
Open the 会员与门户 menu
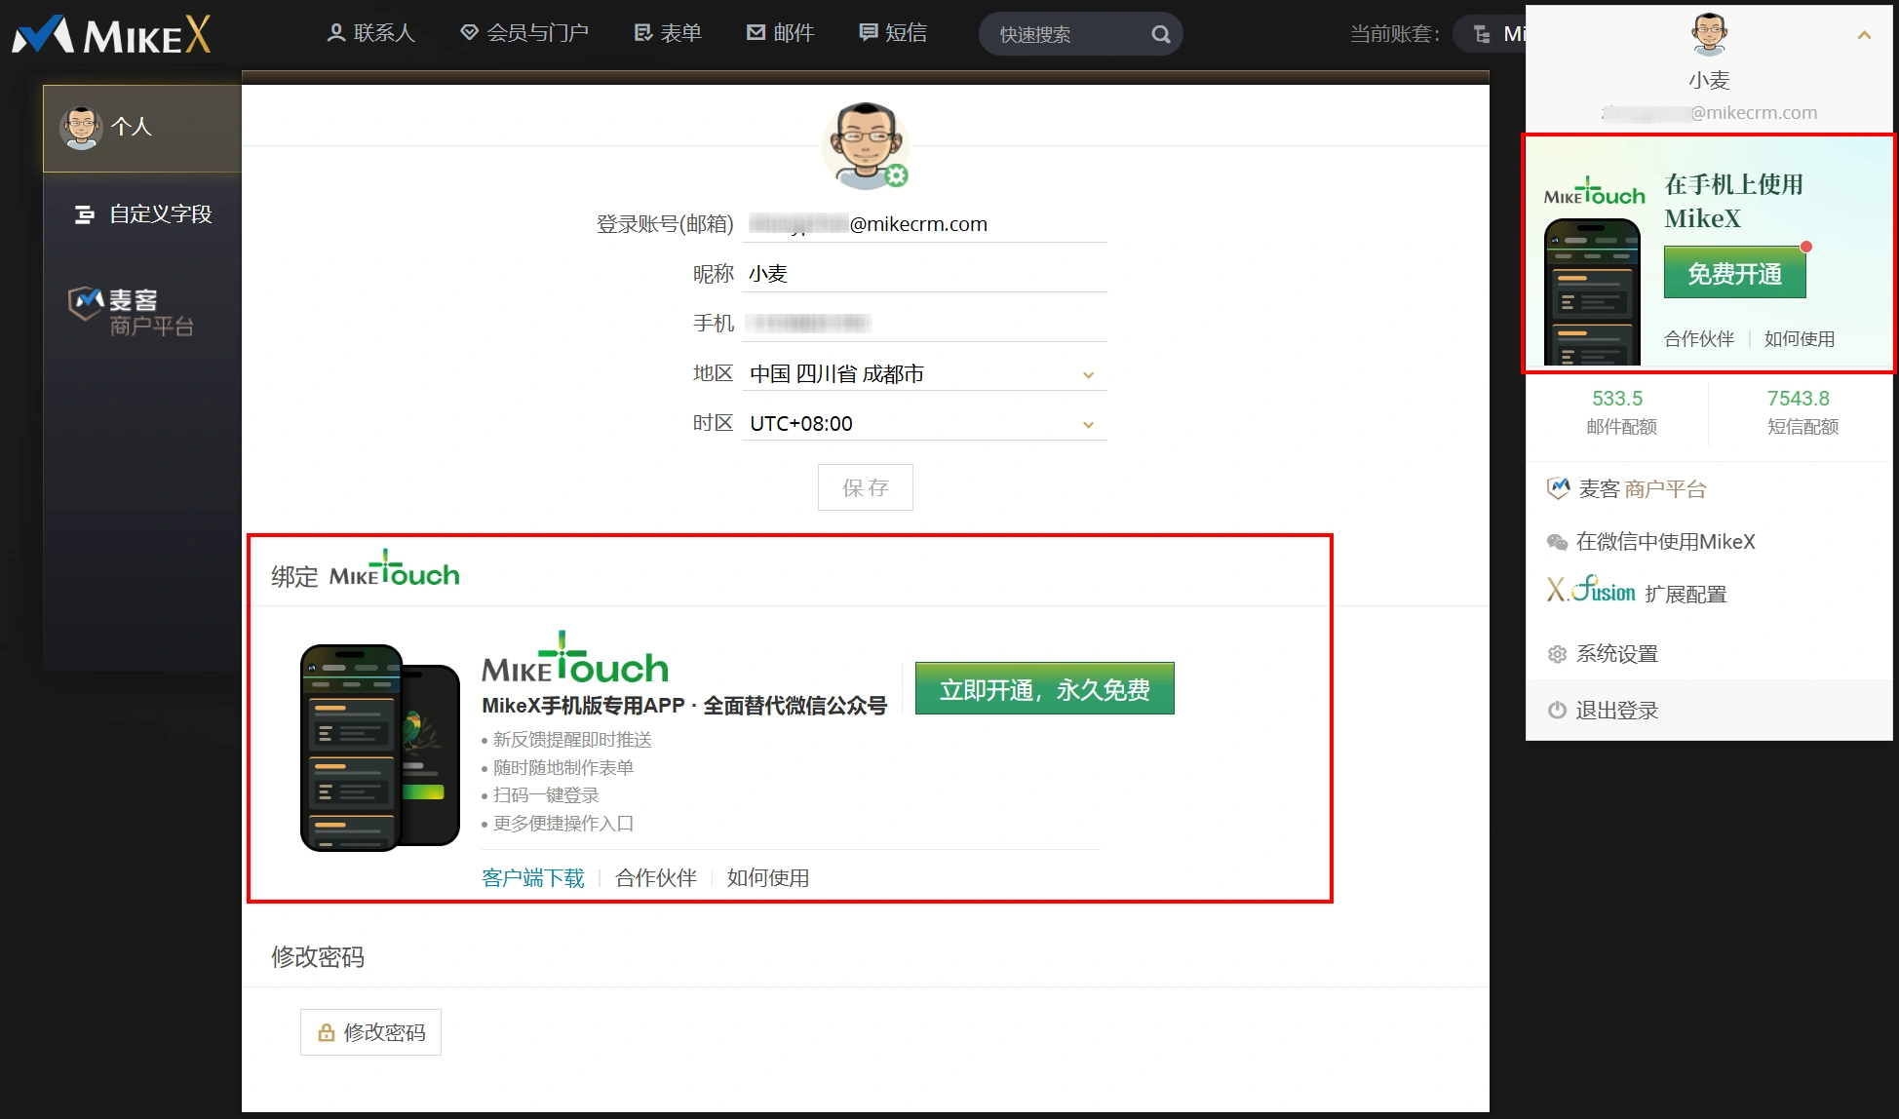click(524, 33)
